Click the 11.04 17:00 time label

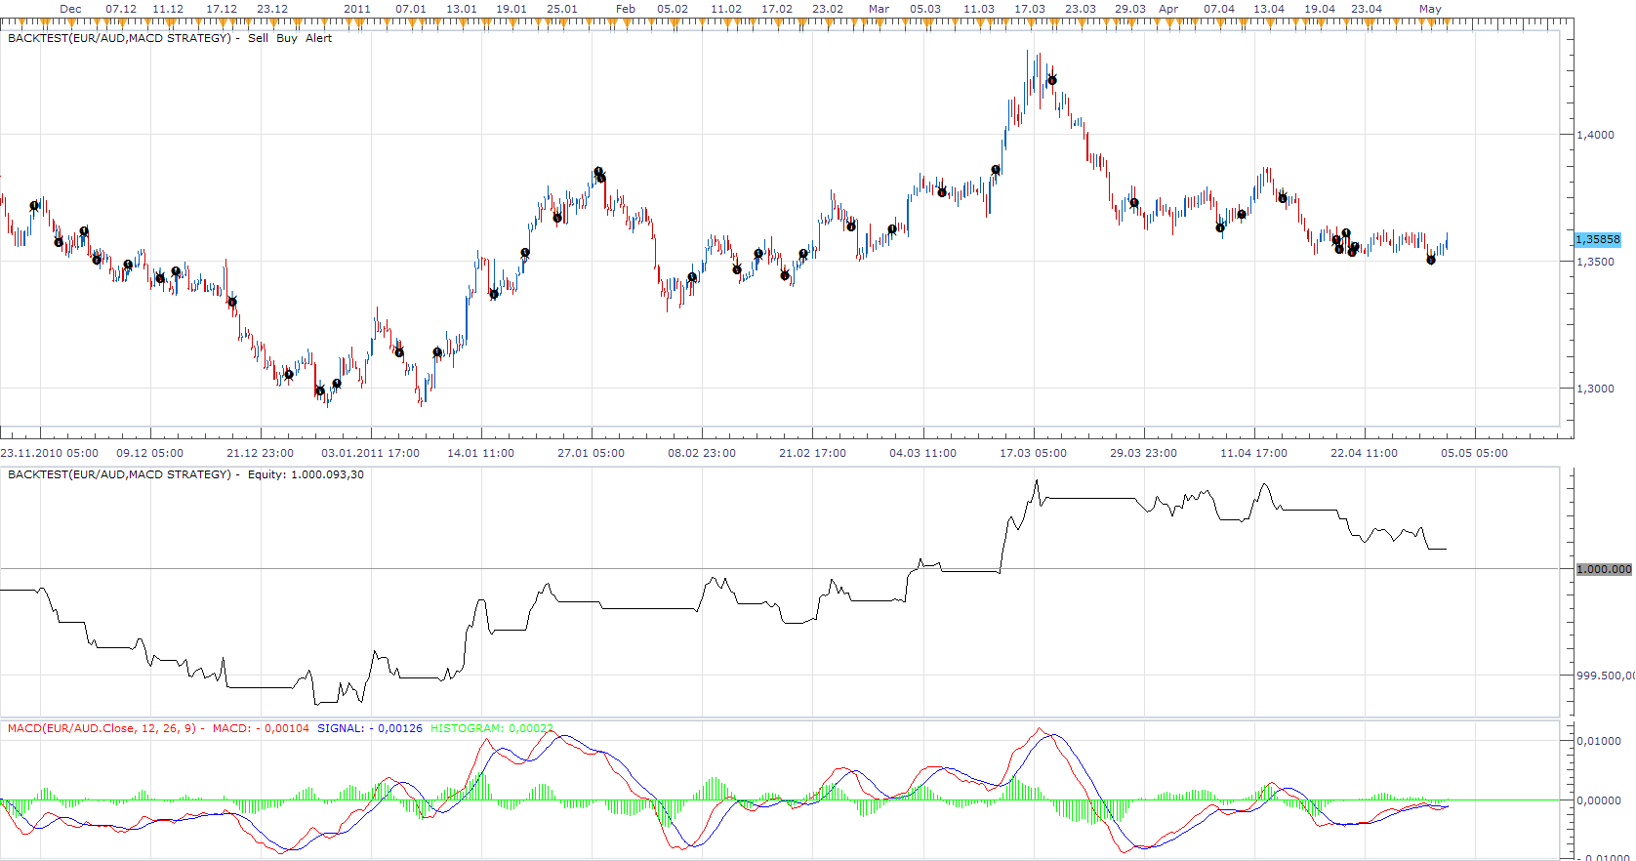1253,453
